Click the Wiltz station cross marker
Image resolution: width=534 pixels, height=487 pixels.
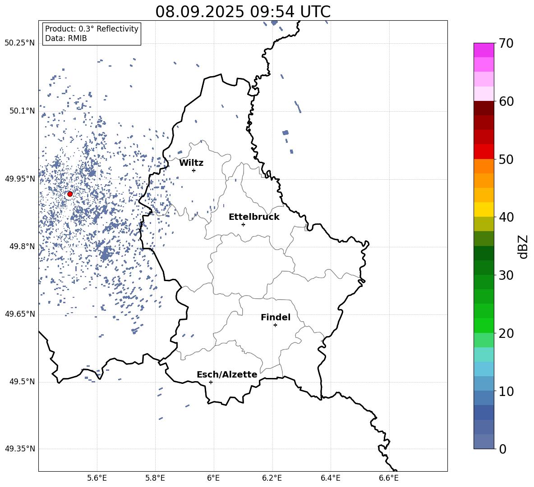[194, 170]
